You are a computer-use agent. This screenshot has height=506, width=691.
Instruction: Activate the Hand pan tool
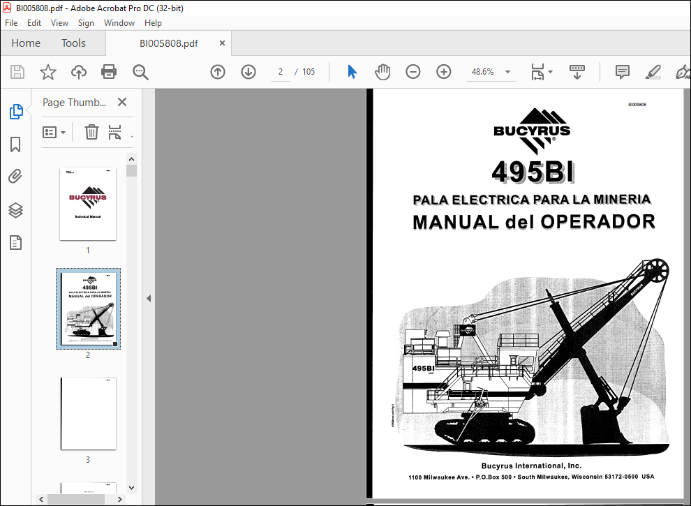[x=382, y=72]
